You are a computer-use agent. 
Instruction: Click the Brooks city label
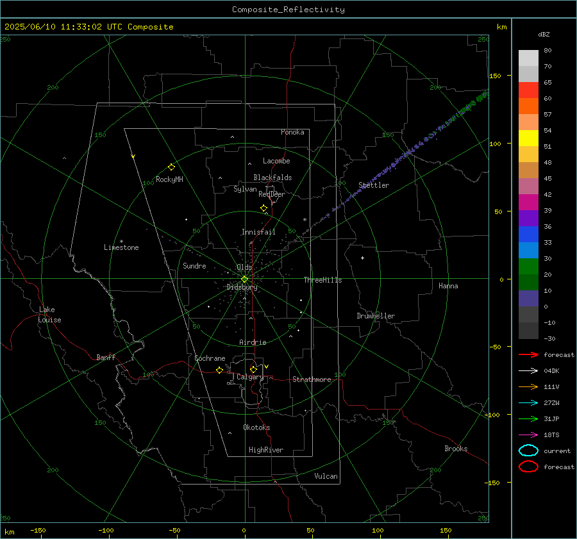click(456, 449)
